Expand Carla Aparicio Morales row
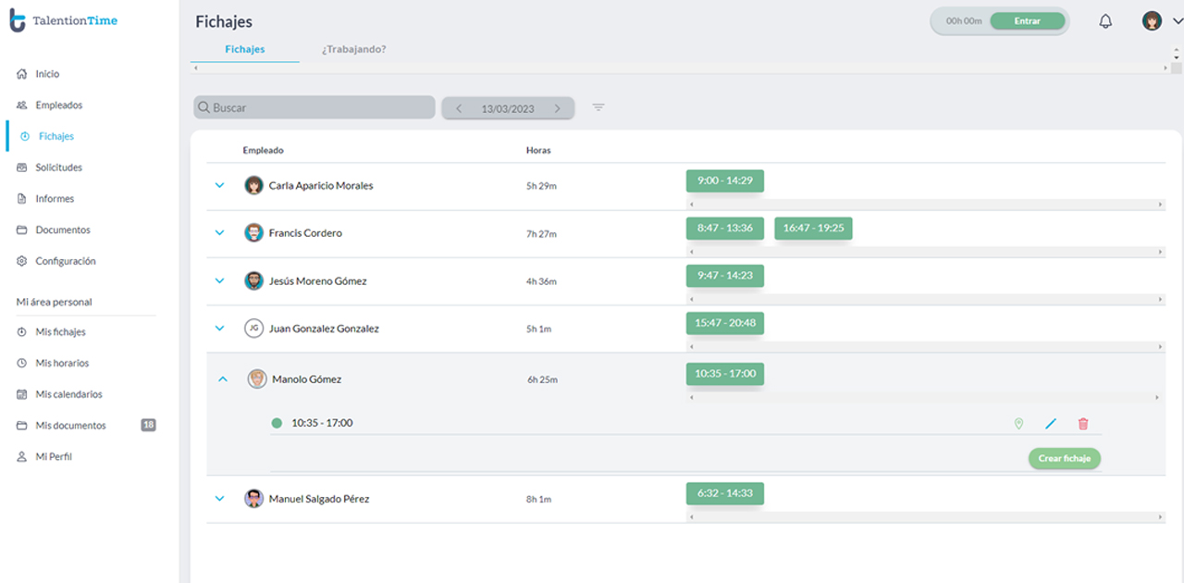 click(220, 185)
